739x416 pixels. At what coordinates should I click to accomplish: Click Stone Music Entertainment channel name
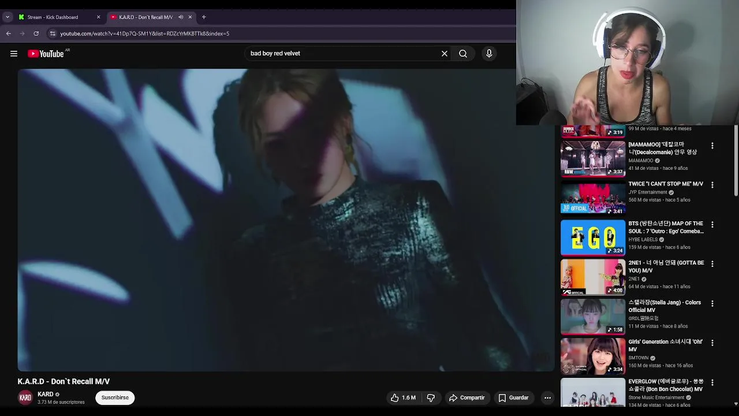[x=656, y=398]
